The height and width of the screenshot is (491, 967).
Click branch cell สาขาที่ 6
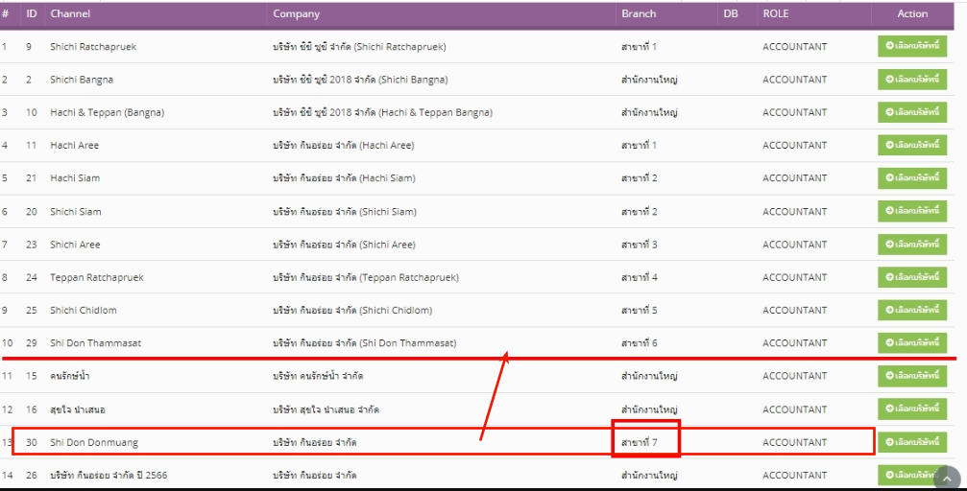pyautogui.click(x=639, y=343)
